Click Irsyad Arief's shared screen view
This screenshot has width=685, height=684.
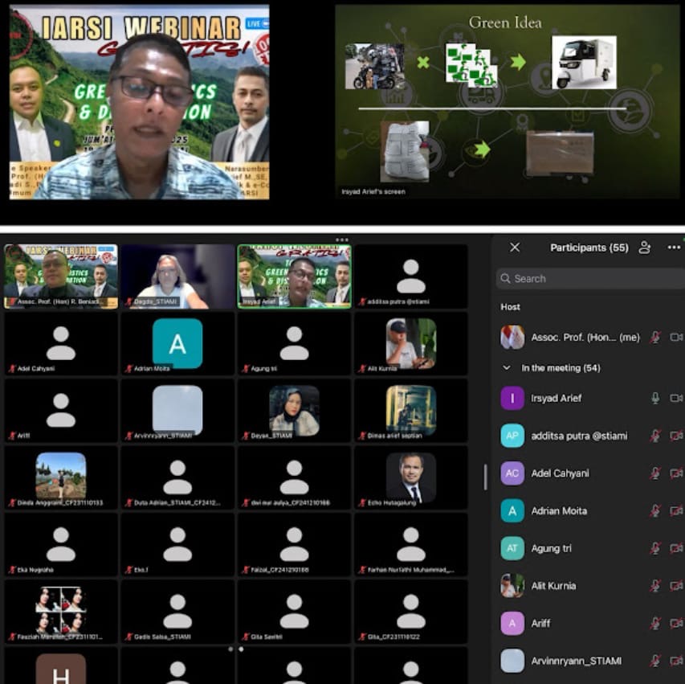coord(507,101)
